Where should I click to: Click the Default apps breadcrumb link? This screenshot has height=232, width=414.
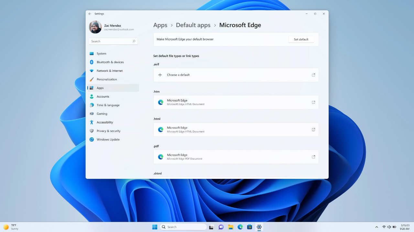coord(193,25)
